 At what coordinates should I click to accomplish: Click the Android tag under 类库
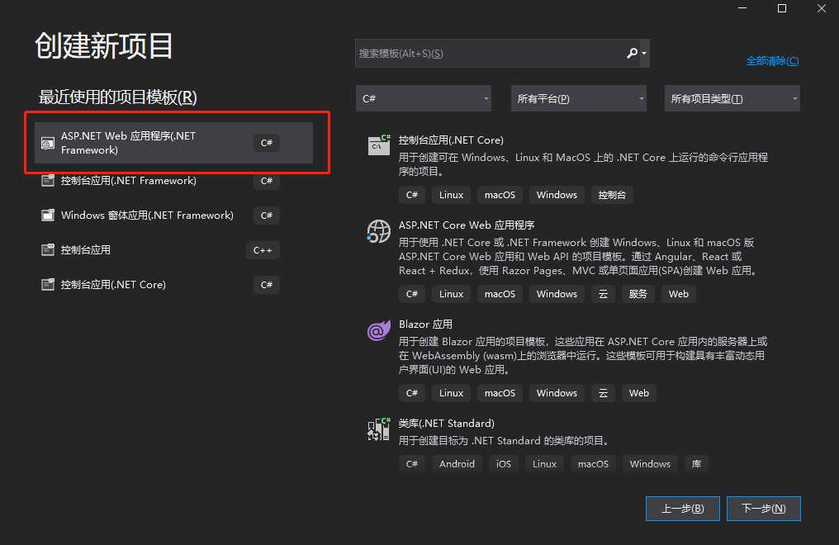[x=457, y=464]
